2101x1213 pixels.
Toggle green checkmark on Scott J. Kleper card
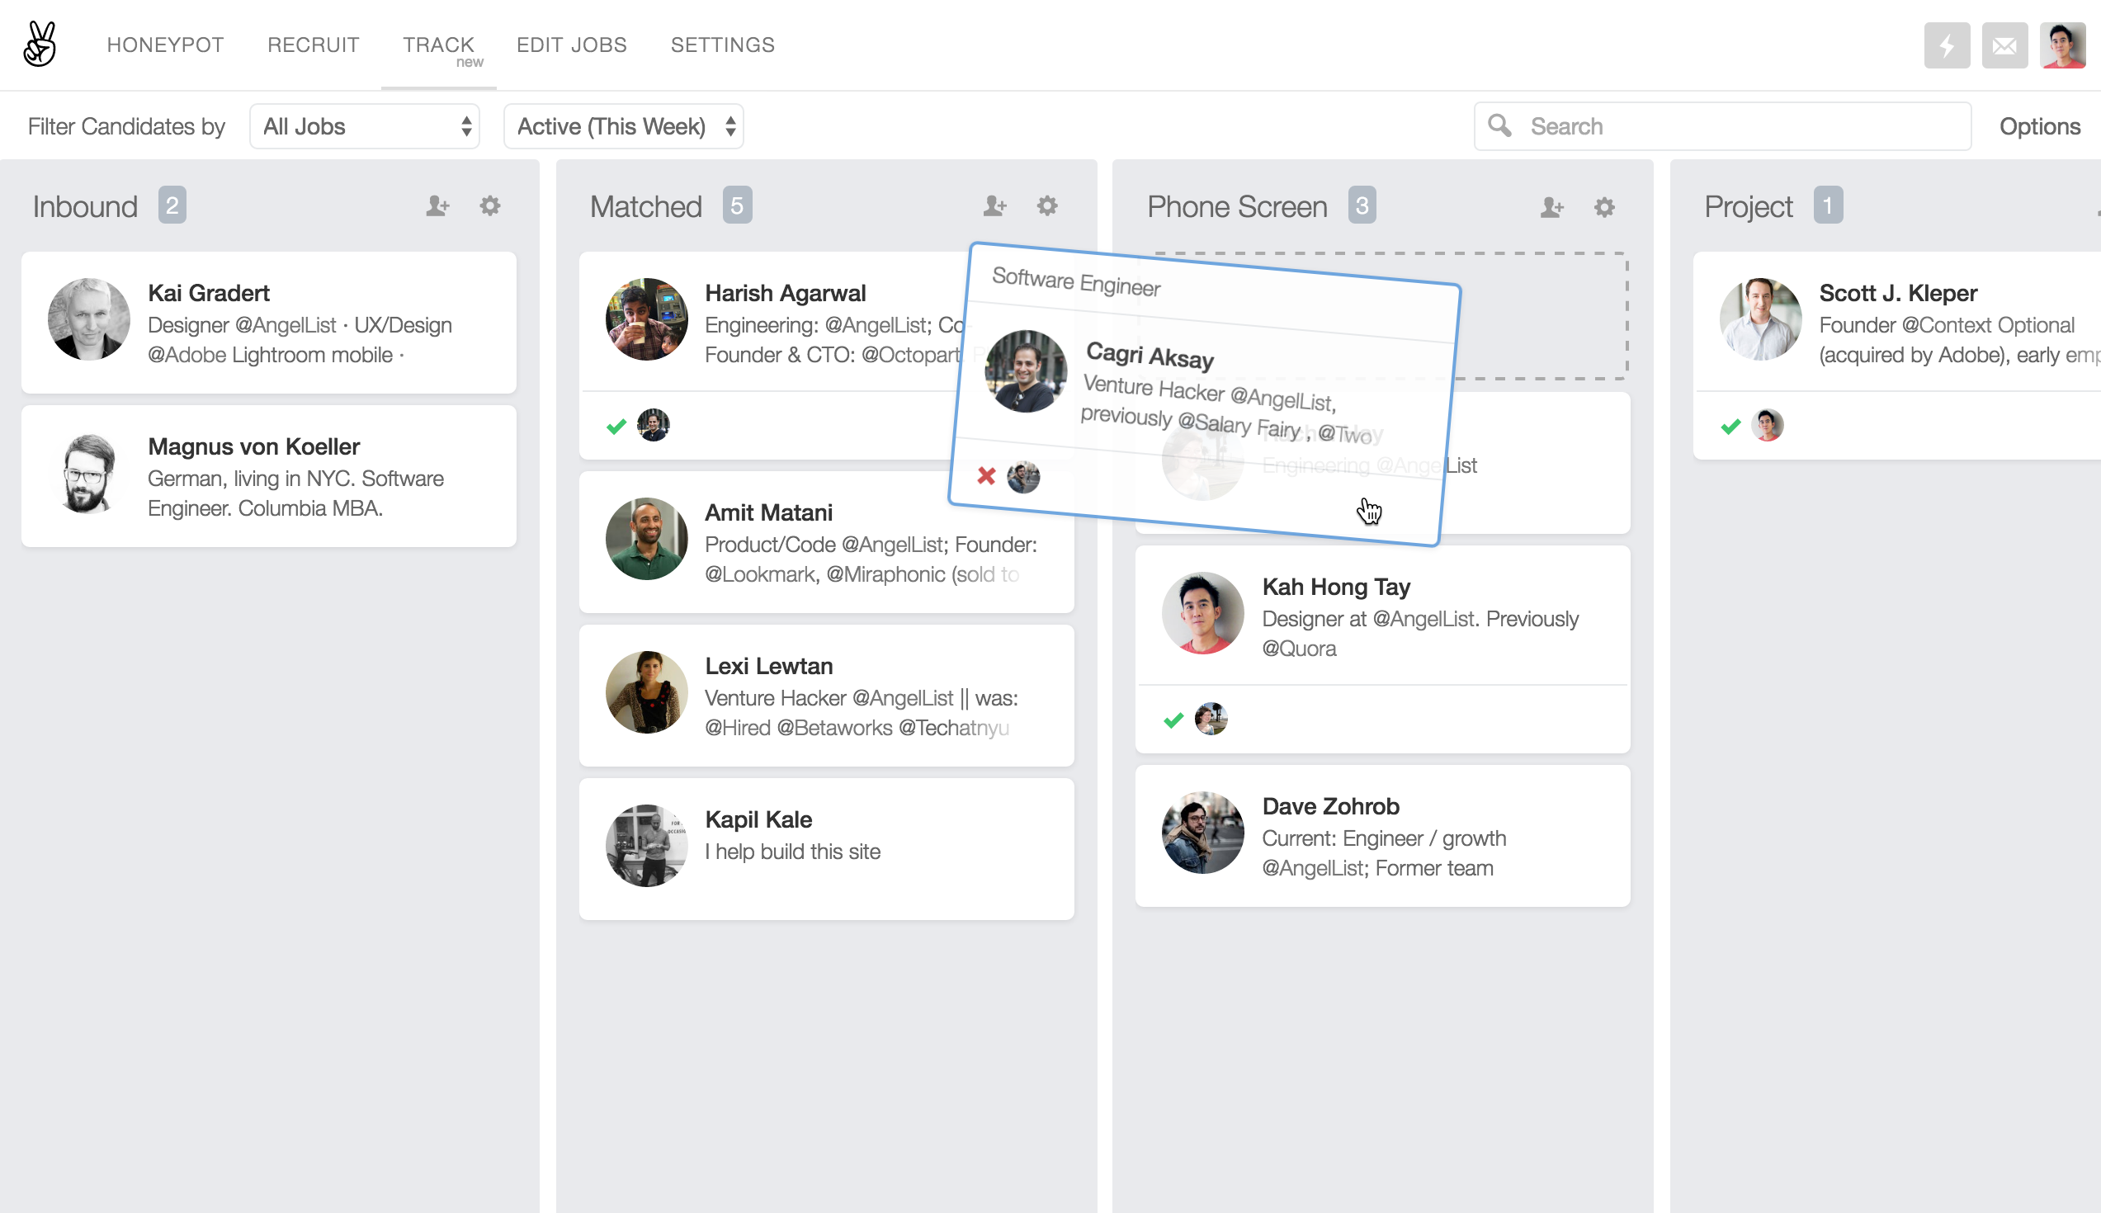tap(1731, 427)
